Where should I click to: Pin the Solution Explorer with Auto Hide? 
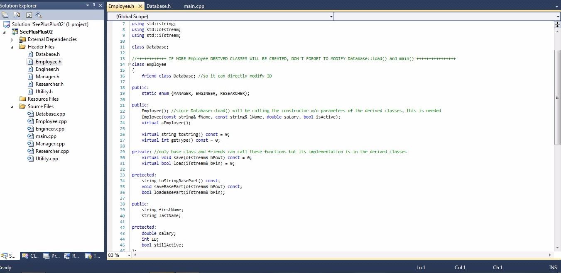coord(94,5)
